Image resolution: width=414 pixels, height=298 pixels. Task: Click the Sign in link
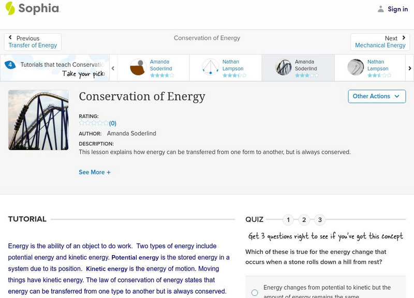click(397, 9)
